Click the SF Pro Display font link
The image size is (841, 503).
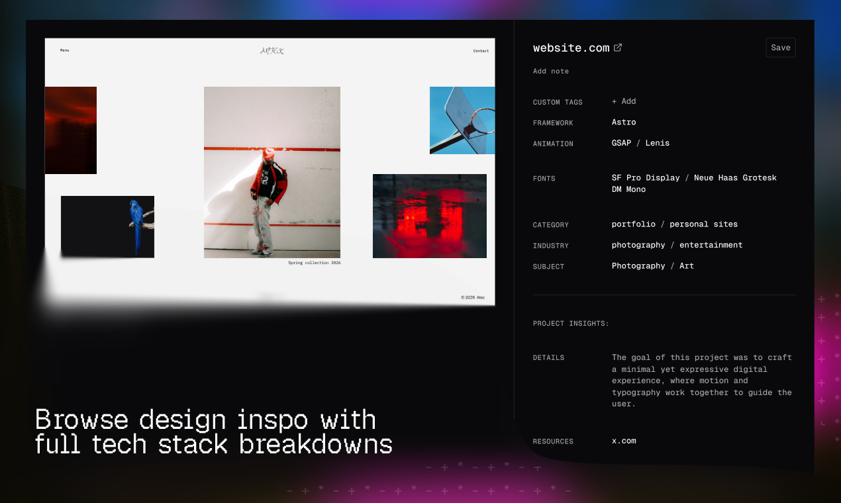646,177
